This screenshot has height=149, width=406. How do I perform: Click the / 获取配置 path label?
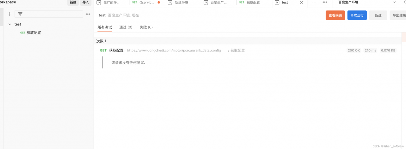(x=236, y=51)
